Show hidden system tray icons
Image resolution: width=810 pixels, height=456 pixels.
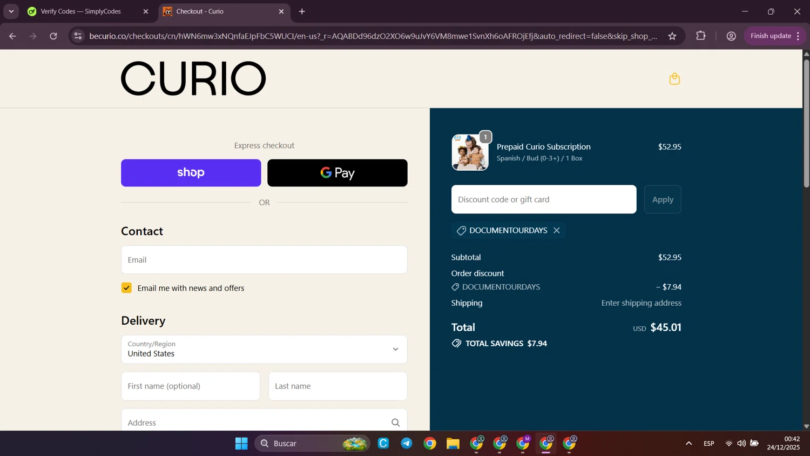[x=688, y=444]
